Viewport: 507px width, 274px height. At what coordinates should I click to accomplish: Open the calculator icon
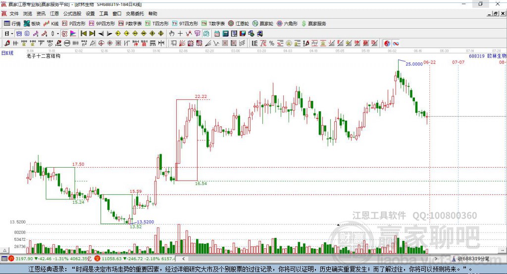tap(226, 33)
